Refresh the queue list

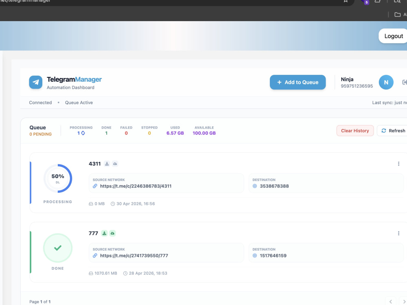point(393,131)
